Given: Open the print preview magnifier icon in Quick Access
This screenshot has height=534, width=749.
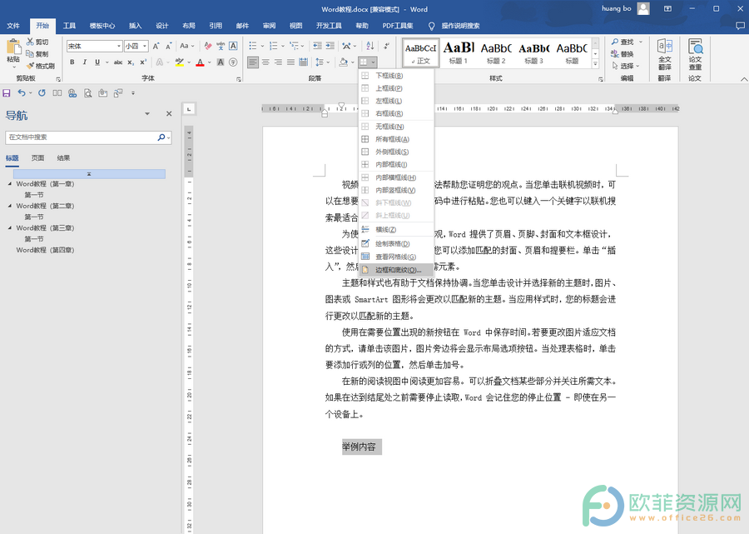Looking at the screenshot, I should pyautogui.click(x=88, y=93).
